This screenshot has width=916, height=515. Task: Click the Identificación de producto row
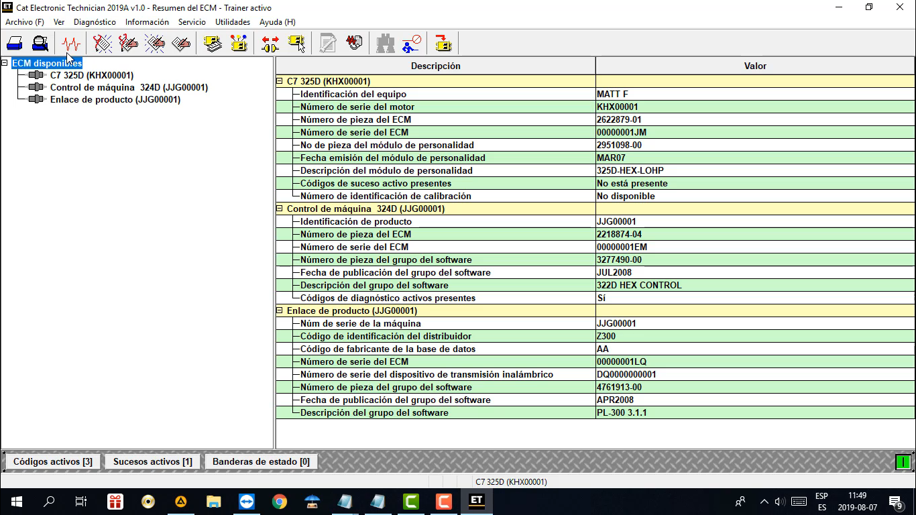(595, 221)
